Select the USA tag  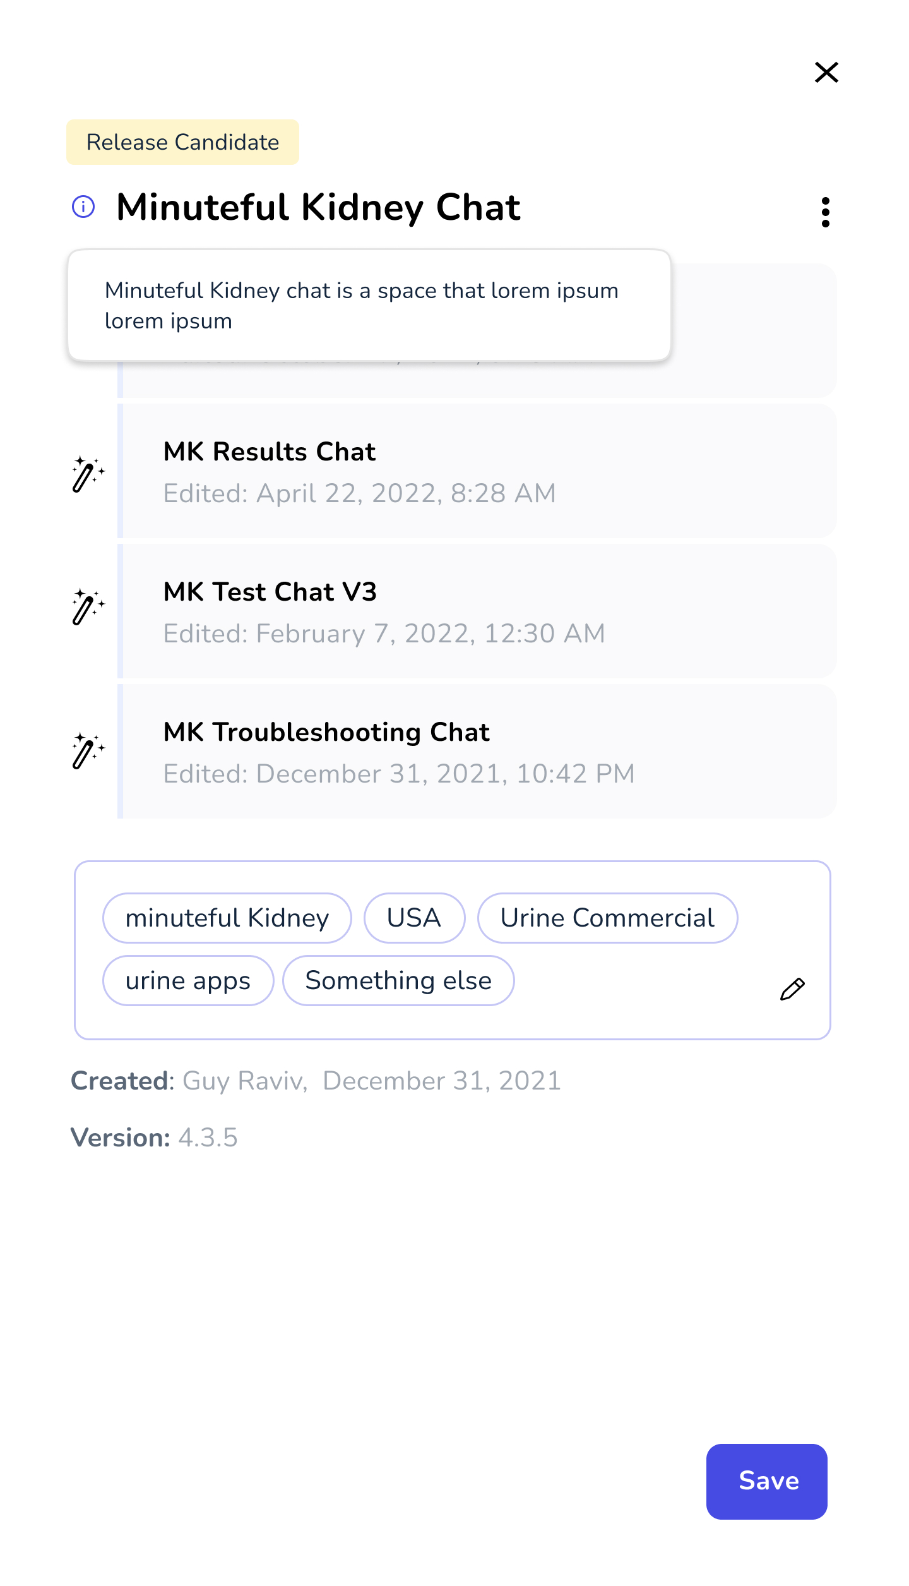(414, 918)
